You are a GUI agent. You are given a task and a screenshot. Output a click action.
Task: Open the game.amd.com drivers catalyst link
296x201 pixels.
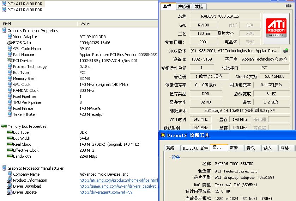click(x=119, y=186)
